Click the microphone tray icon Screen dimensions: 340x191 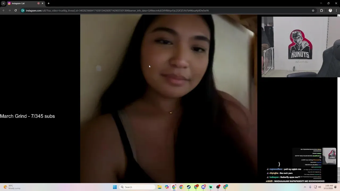(x=310, y=187)
